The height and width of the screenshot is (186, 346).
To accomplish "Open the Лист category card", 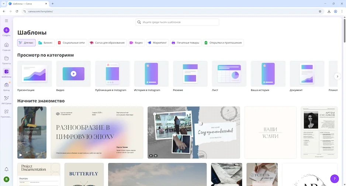I will click(229, 76).
